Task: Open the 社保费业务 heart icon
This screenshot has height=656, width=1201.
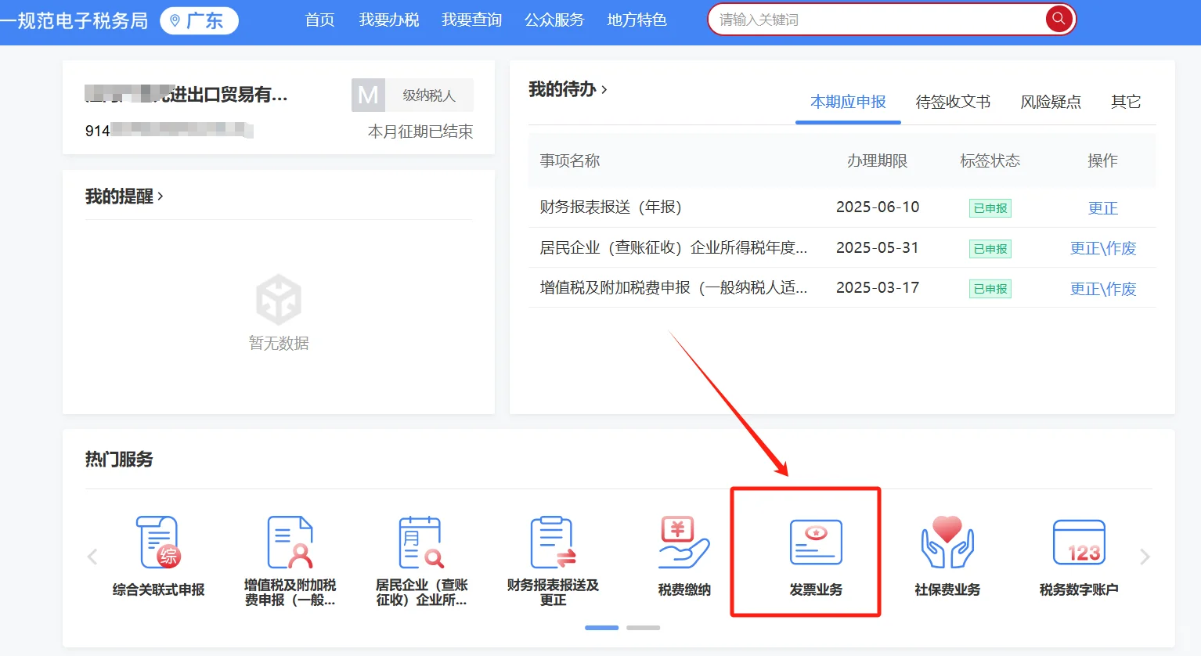Action: tap(947, 542)
